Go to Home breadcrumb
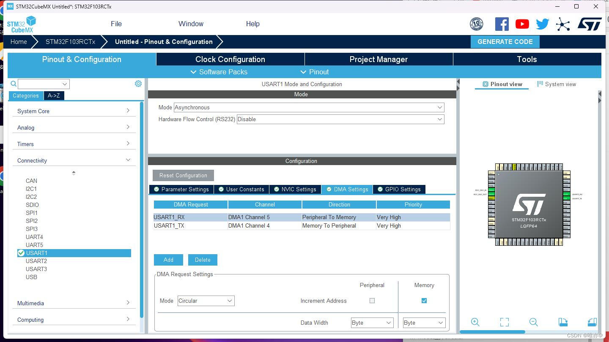 tap(19, 41)
